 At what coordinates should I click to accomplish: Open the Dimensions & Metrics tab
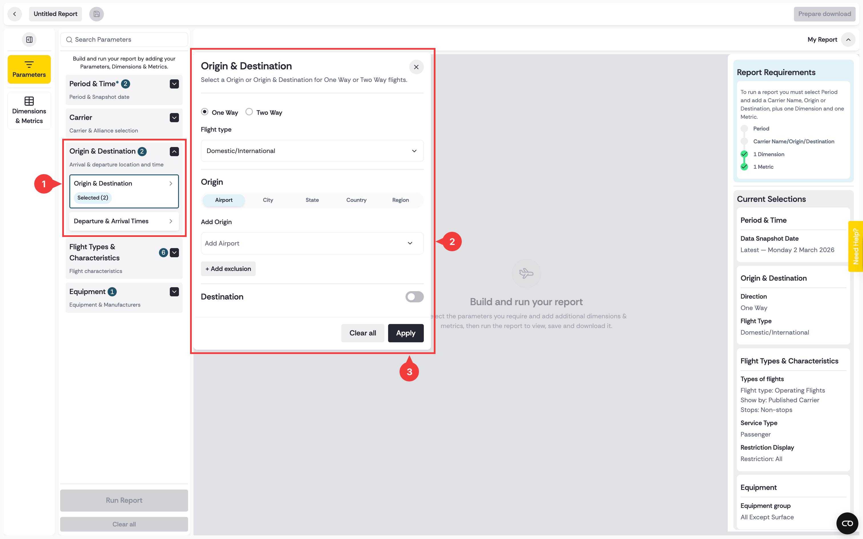click(x=29, y=110)
